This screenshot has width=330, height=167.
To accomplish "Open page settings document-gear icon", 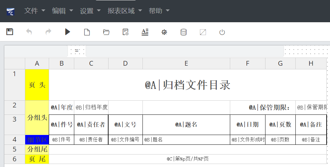I will pos(126,32).
